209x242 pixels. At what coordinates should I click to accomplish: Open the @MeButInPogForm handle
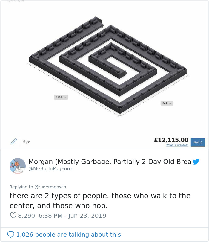pos(51,168)
